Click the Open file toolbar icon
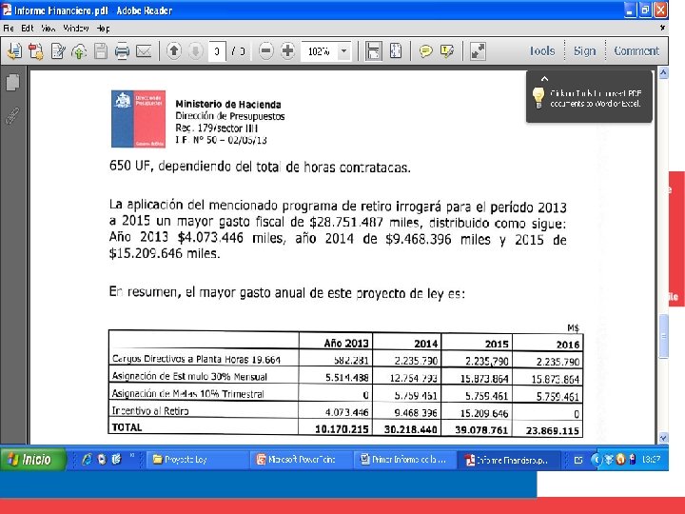Image resolution: width=685 pixels, height=514 pixels. 14,51
